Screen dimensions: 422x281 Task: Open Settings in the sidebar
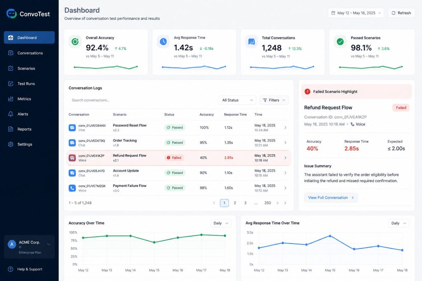tap(29, 144)
